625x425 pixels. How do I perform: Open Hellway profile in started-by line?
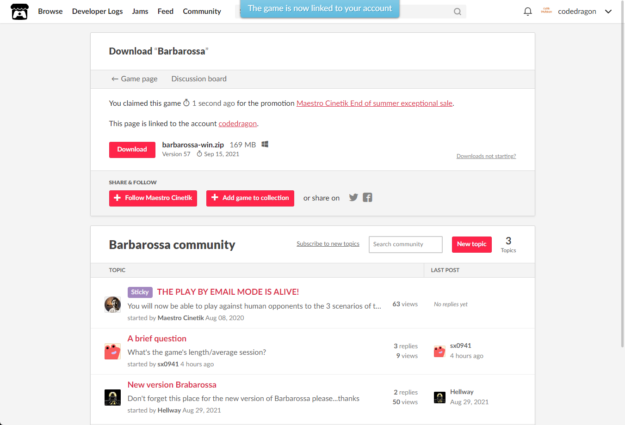(x=169, y=410)
